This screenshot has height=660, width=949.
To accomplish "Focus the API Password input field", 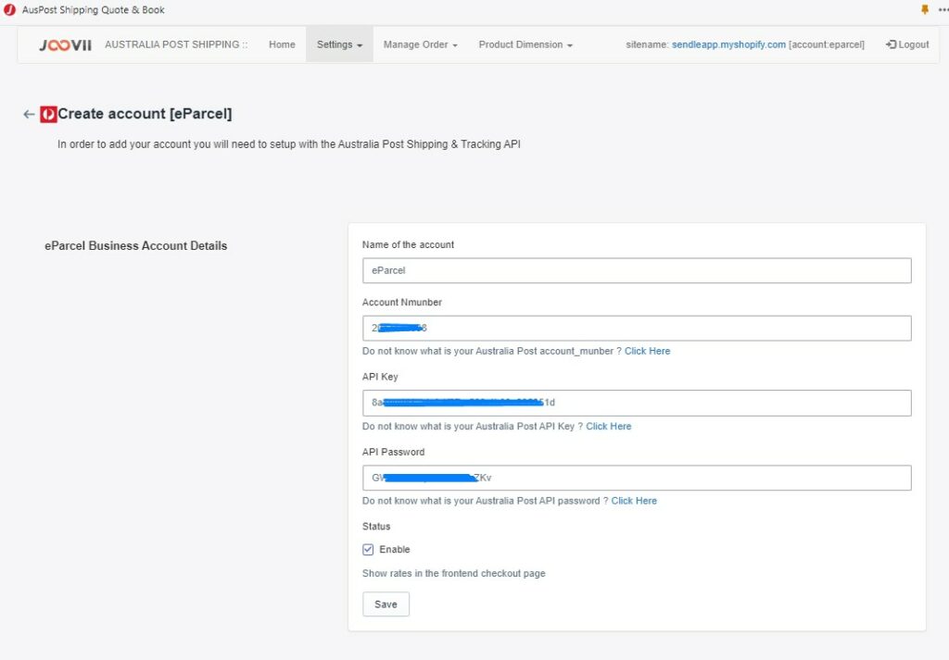I will (x=637, y=478).
